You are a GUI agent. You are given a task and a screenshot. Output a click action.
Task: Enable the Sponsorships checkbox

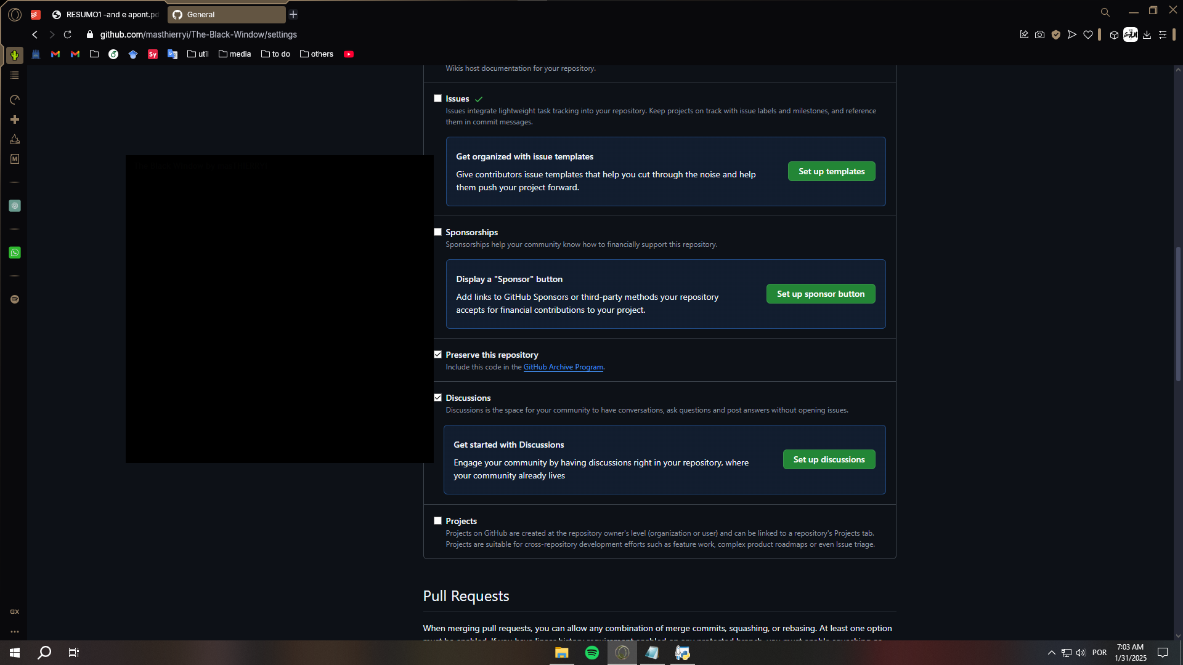pos(437,232)
